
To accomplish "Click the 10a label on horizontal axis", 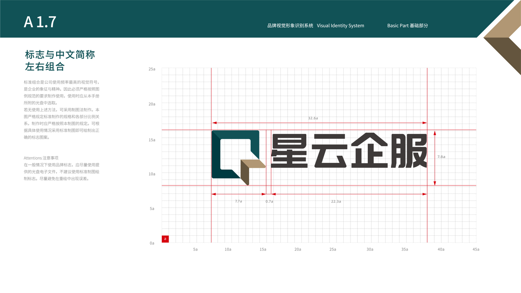I will tap(228, 250).
